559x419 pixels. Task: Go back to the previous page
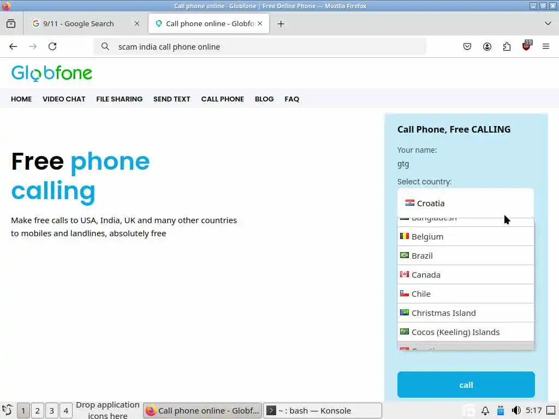tap(13, 47)
